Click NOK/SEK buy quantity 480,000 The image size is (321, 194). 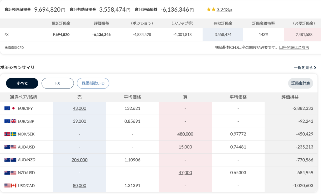coord(185,134)
